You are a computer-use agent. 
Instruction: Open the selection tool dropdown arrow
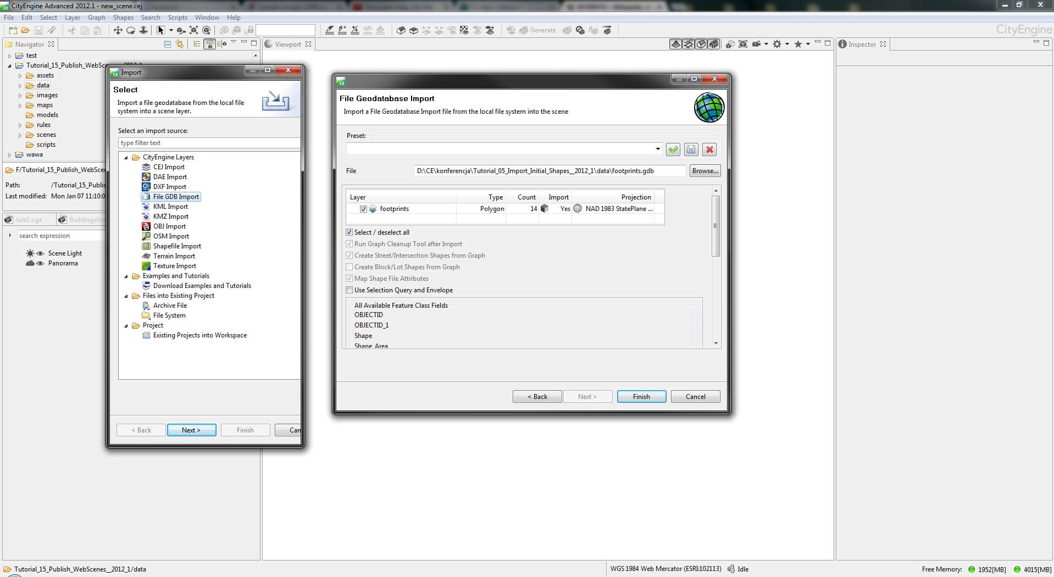click(x=171, y=30)
